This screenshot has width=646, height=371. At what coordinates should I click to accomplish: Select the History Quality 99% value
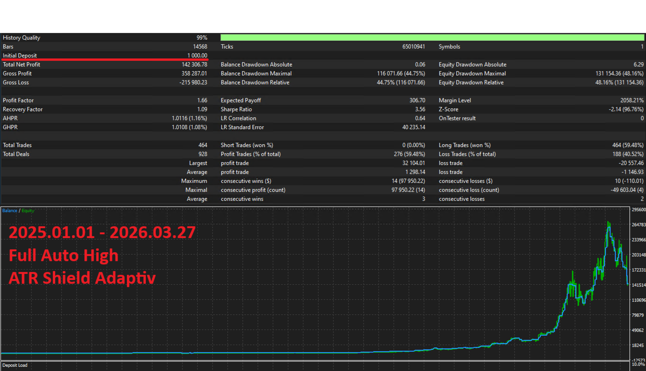click(x=202, y=38)
